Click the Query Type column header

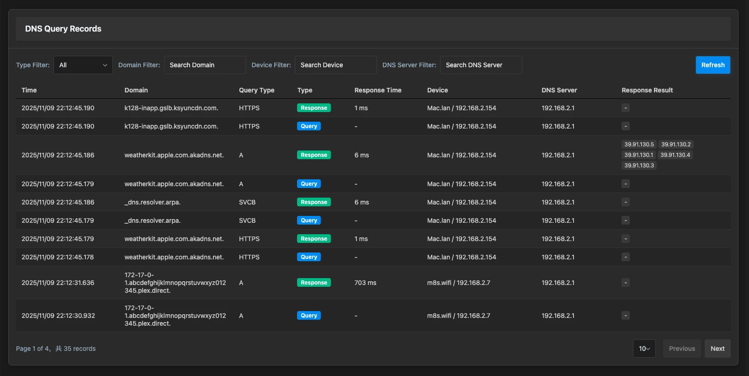click(x=256, y=90)
